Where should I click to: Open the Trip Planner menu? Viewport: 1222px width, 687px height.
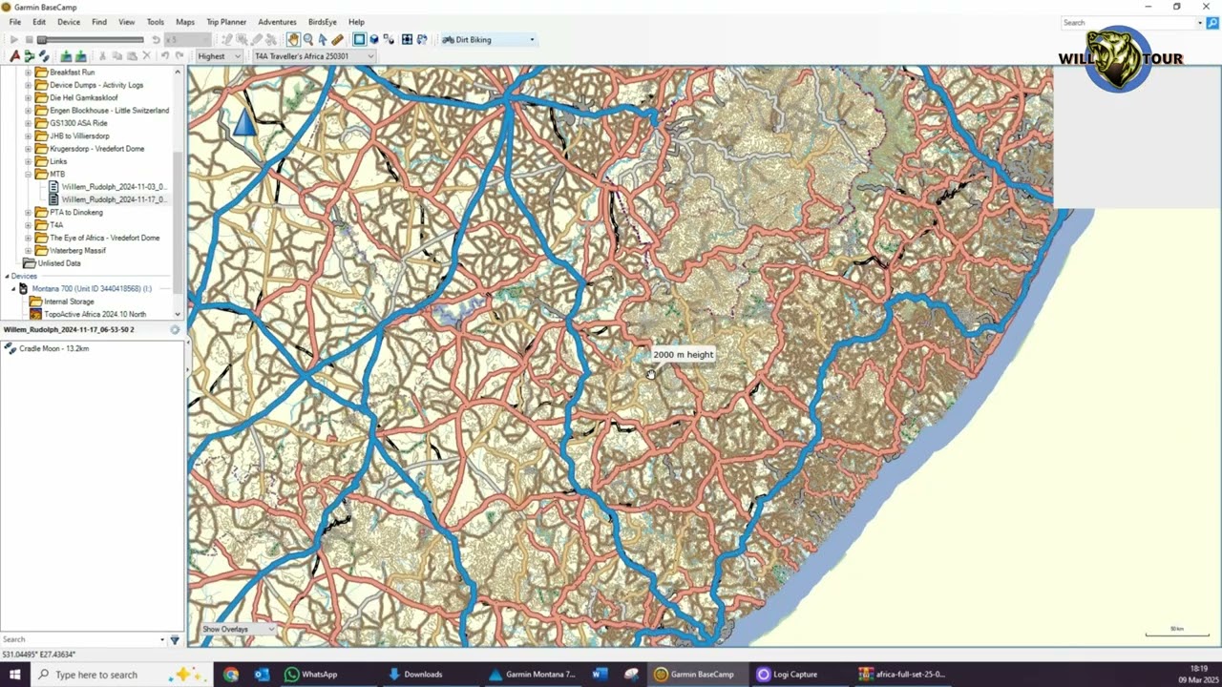226,22
